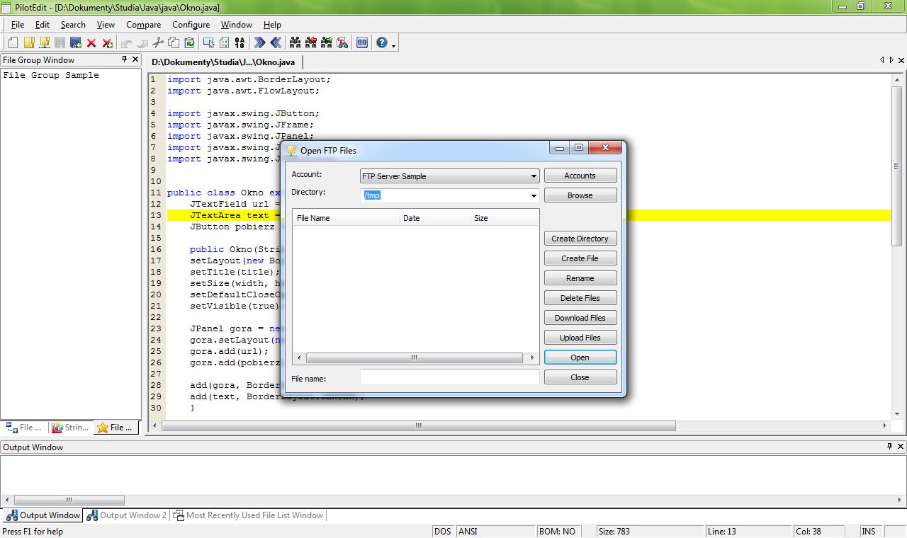Viewport: 907px width, 538px height.
Task: Open the toolbar options arrow beside Help
Action: pos(393,44)
